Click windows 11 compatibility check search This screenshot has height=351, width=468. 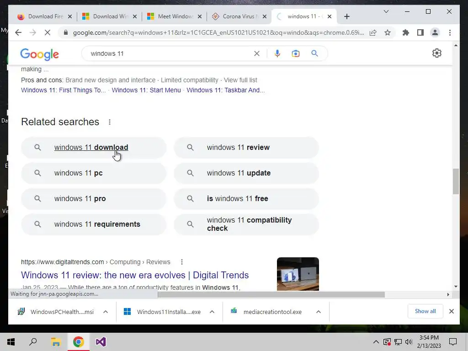click(246, 224)
